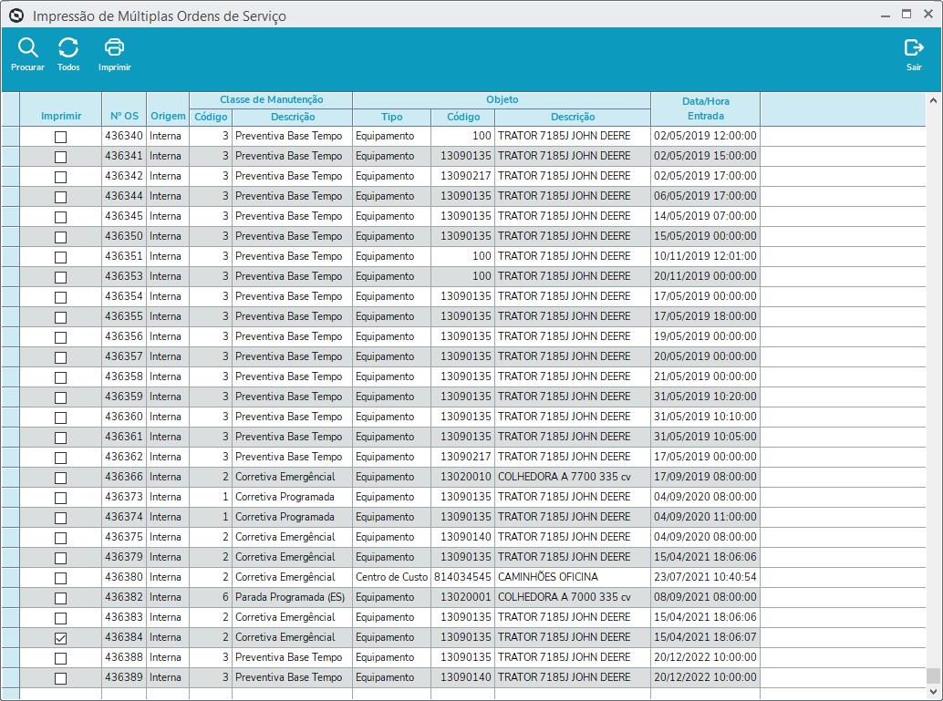Click date cell '06/05/2019 17:00:00'
The width and height of the screenshot is (943, 701).
(706, 196)
